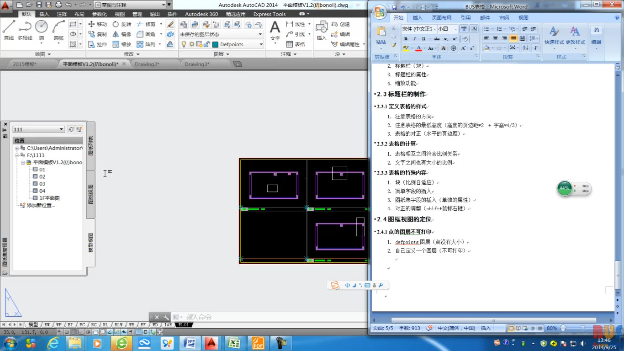Click the command line wrench customize icon

coord(165,317)
